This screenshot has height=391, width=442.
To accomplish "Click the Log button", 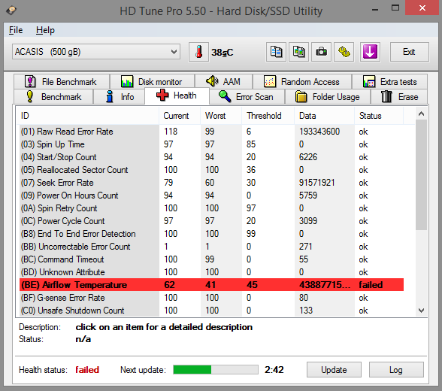I will [x=396, y=370].
